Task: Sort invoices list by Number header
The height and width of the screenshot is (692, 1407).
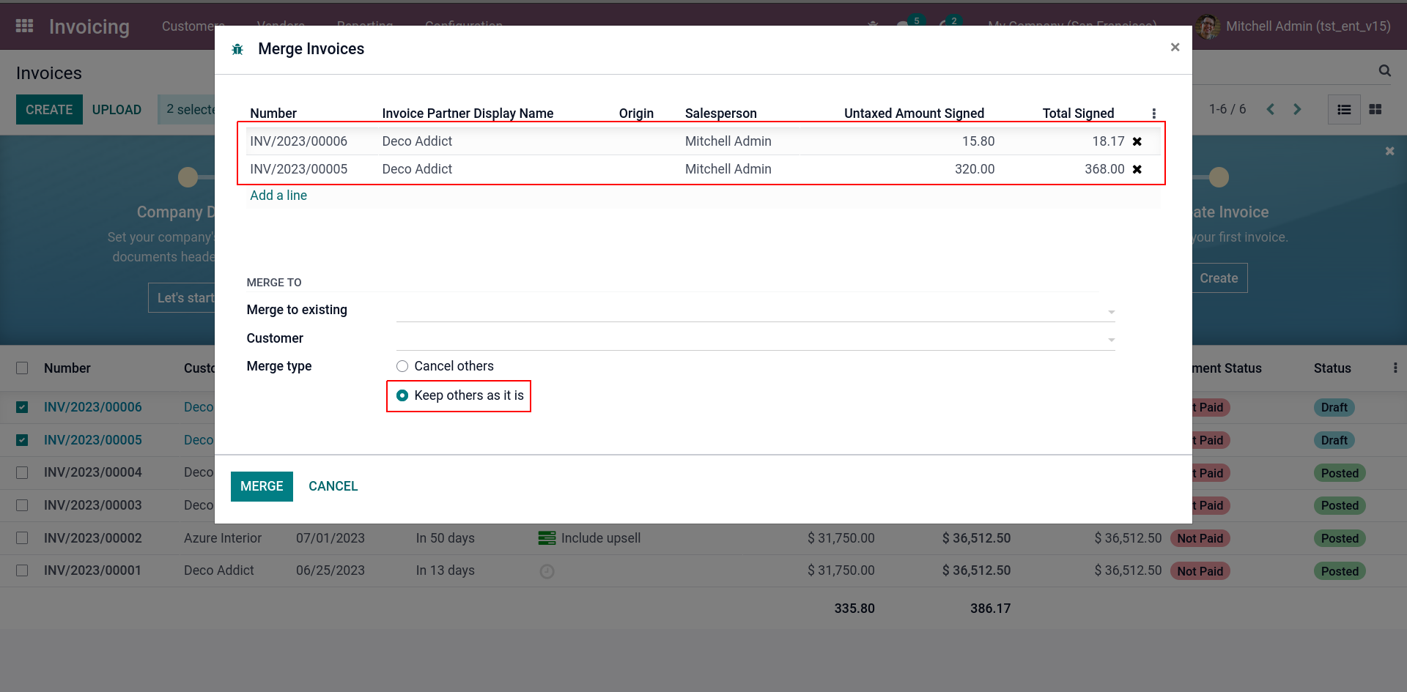Action: [x=67, y=368]
